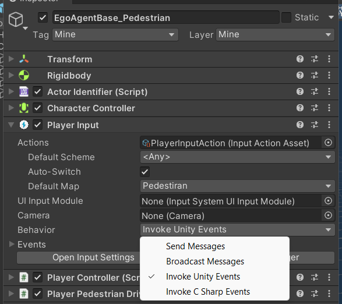
Task: Expand the Events foldout
Action: tap(12, 244)
